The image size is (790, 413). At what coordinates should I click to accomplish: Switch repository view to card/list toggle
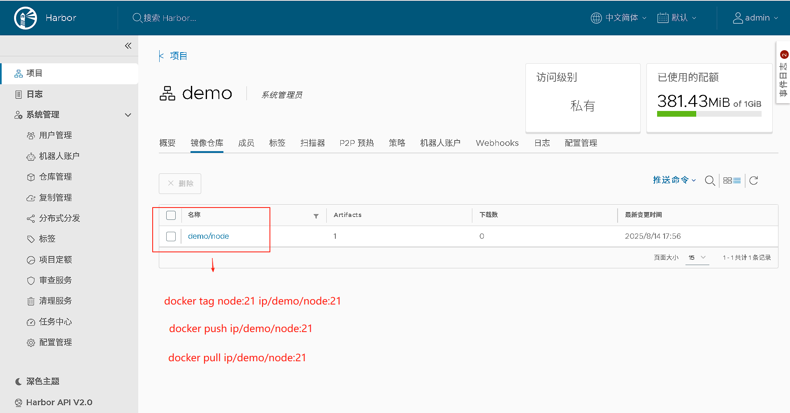[x=732, y=180]
